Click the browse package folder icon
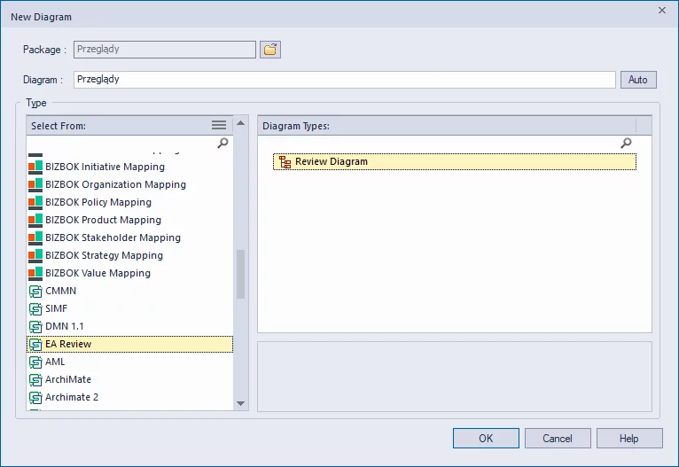 tap(270, 50)
